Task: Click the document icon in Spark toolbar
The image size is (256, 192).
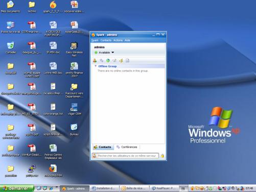Action: pyautogui.click(x=127, y=60)
